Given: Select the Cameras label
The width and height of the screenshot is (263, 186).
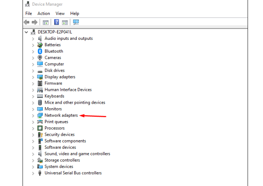Looking at the screenshot, I should tap(53, 57).
